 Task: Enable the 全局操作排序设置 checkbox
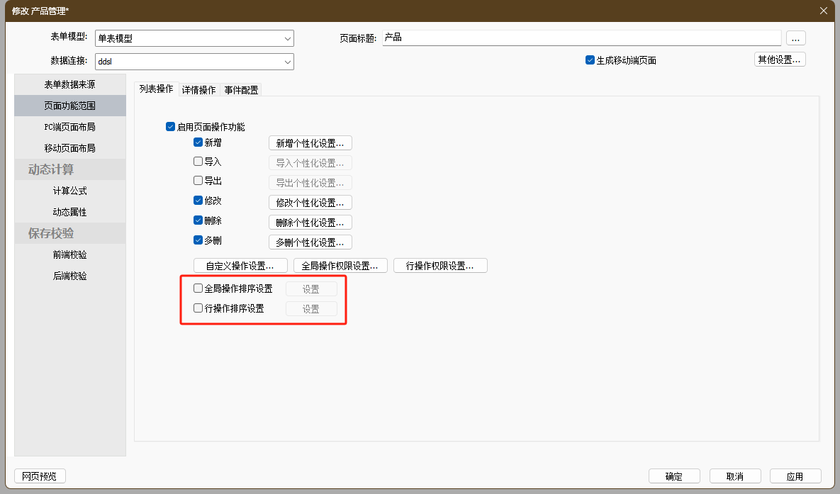[x=198, y=288]
